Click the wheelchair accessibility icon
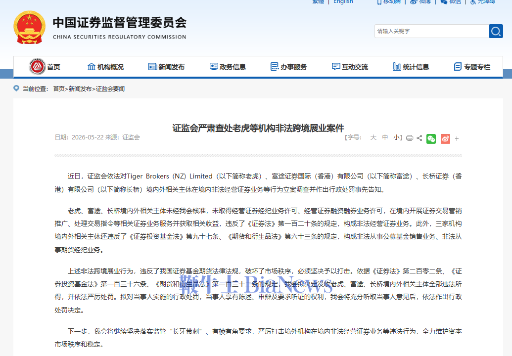Viewport: 512px width, 356px height. point(473,1)
